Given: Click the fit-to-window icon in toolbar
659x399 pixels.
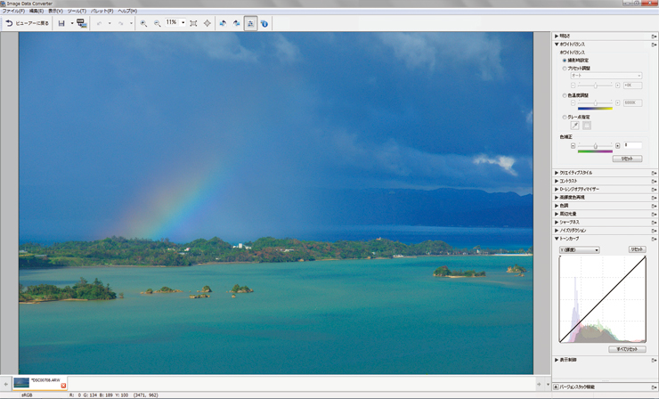Looking at the screenshot, I should coord(193,23).
